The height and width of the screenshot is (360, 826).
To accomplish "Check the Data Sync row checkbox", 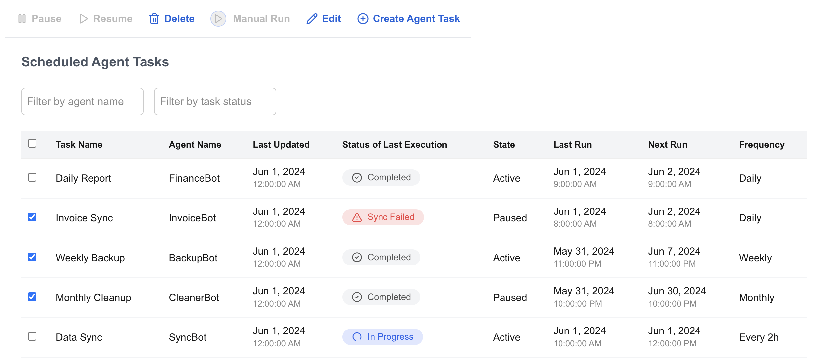I will [x=32, y=337].
